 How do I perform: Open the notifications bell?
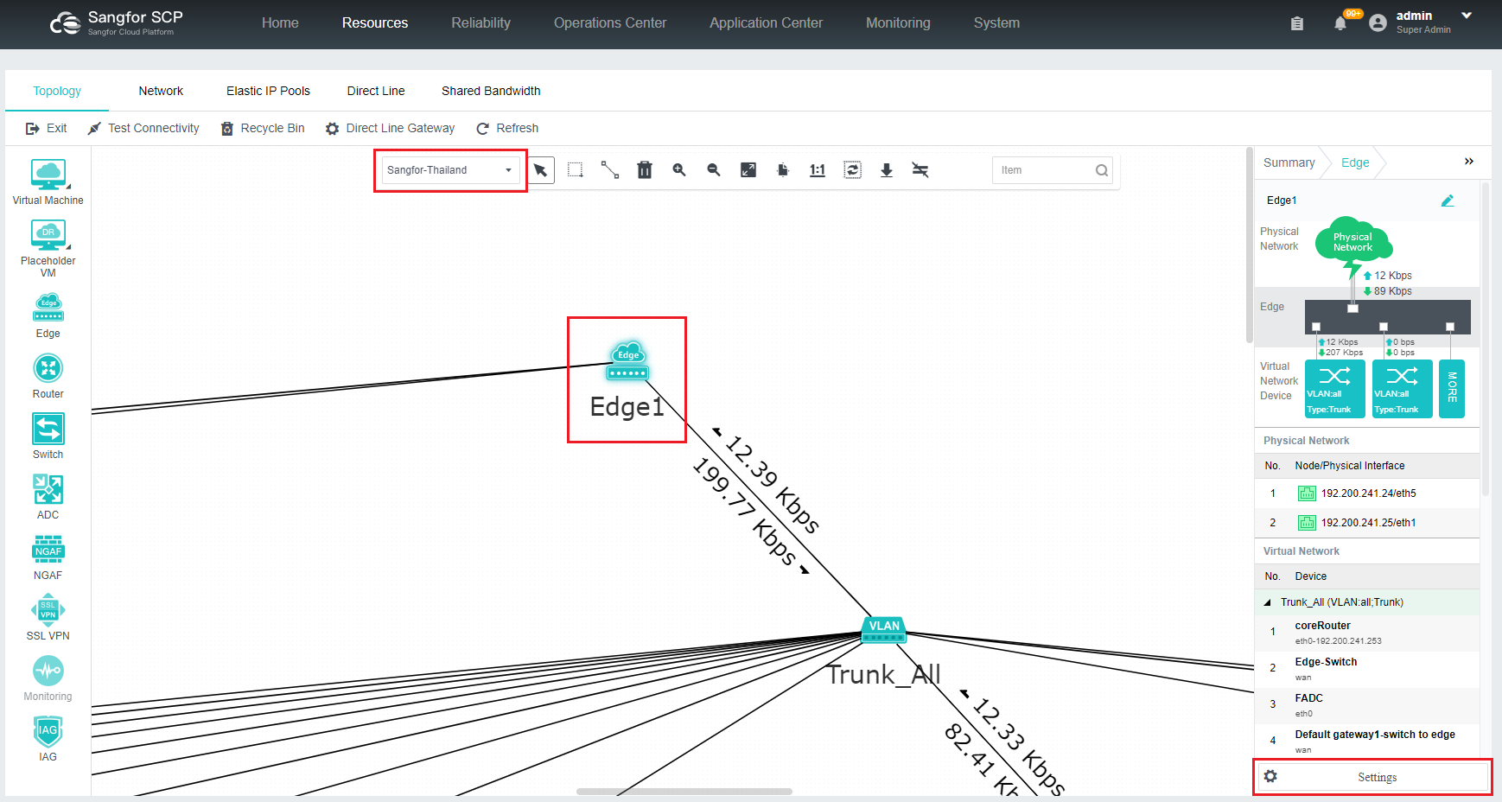(x=1340, y=23)
